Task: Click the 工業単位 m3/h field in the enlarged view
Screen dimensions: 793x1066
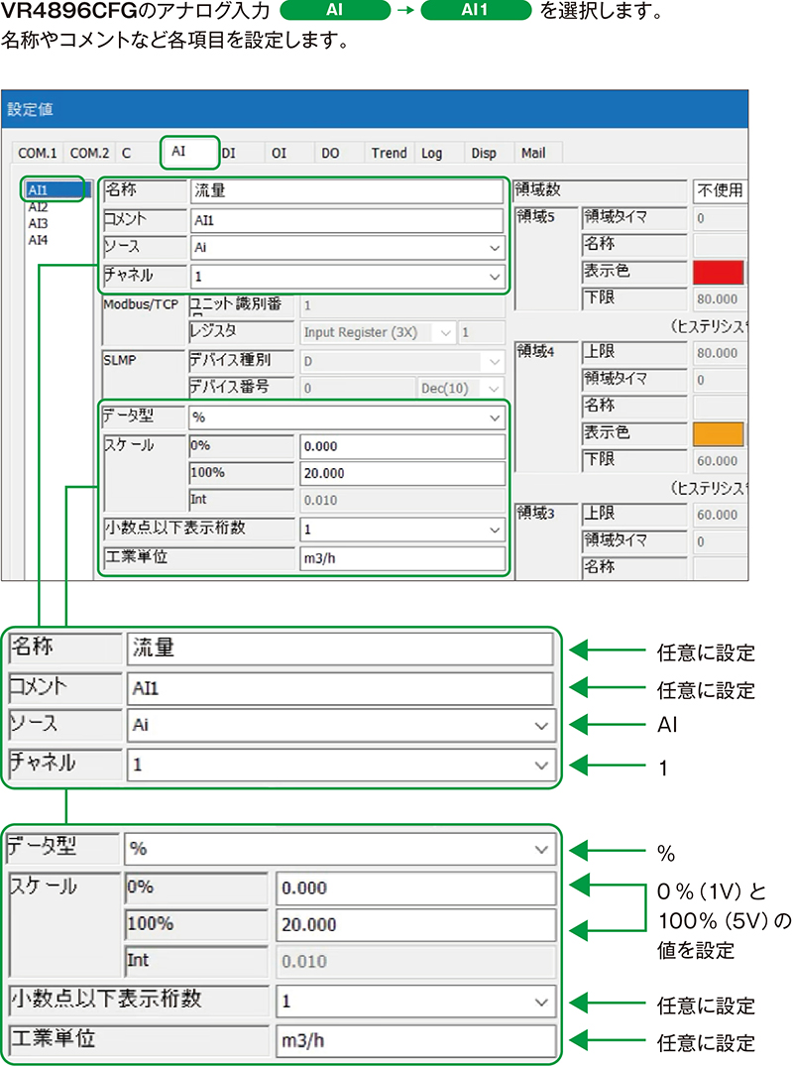Action: [416, 1040]
